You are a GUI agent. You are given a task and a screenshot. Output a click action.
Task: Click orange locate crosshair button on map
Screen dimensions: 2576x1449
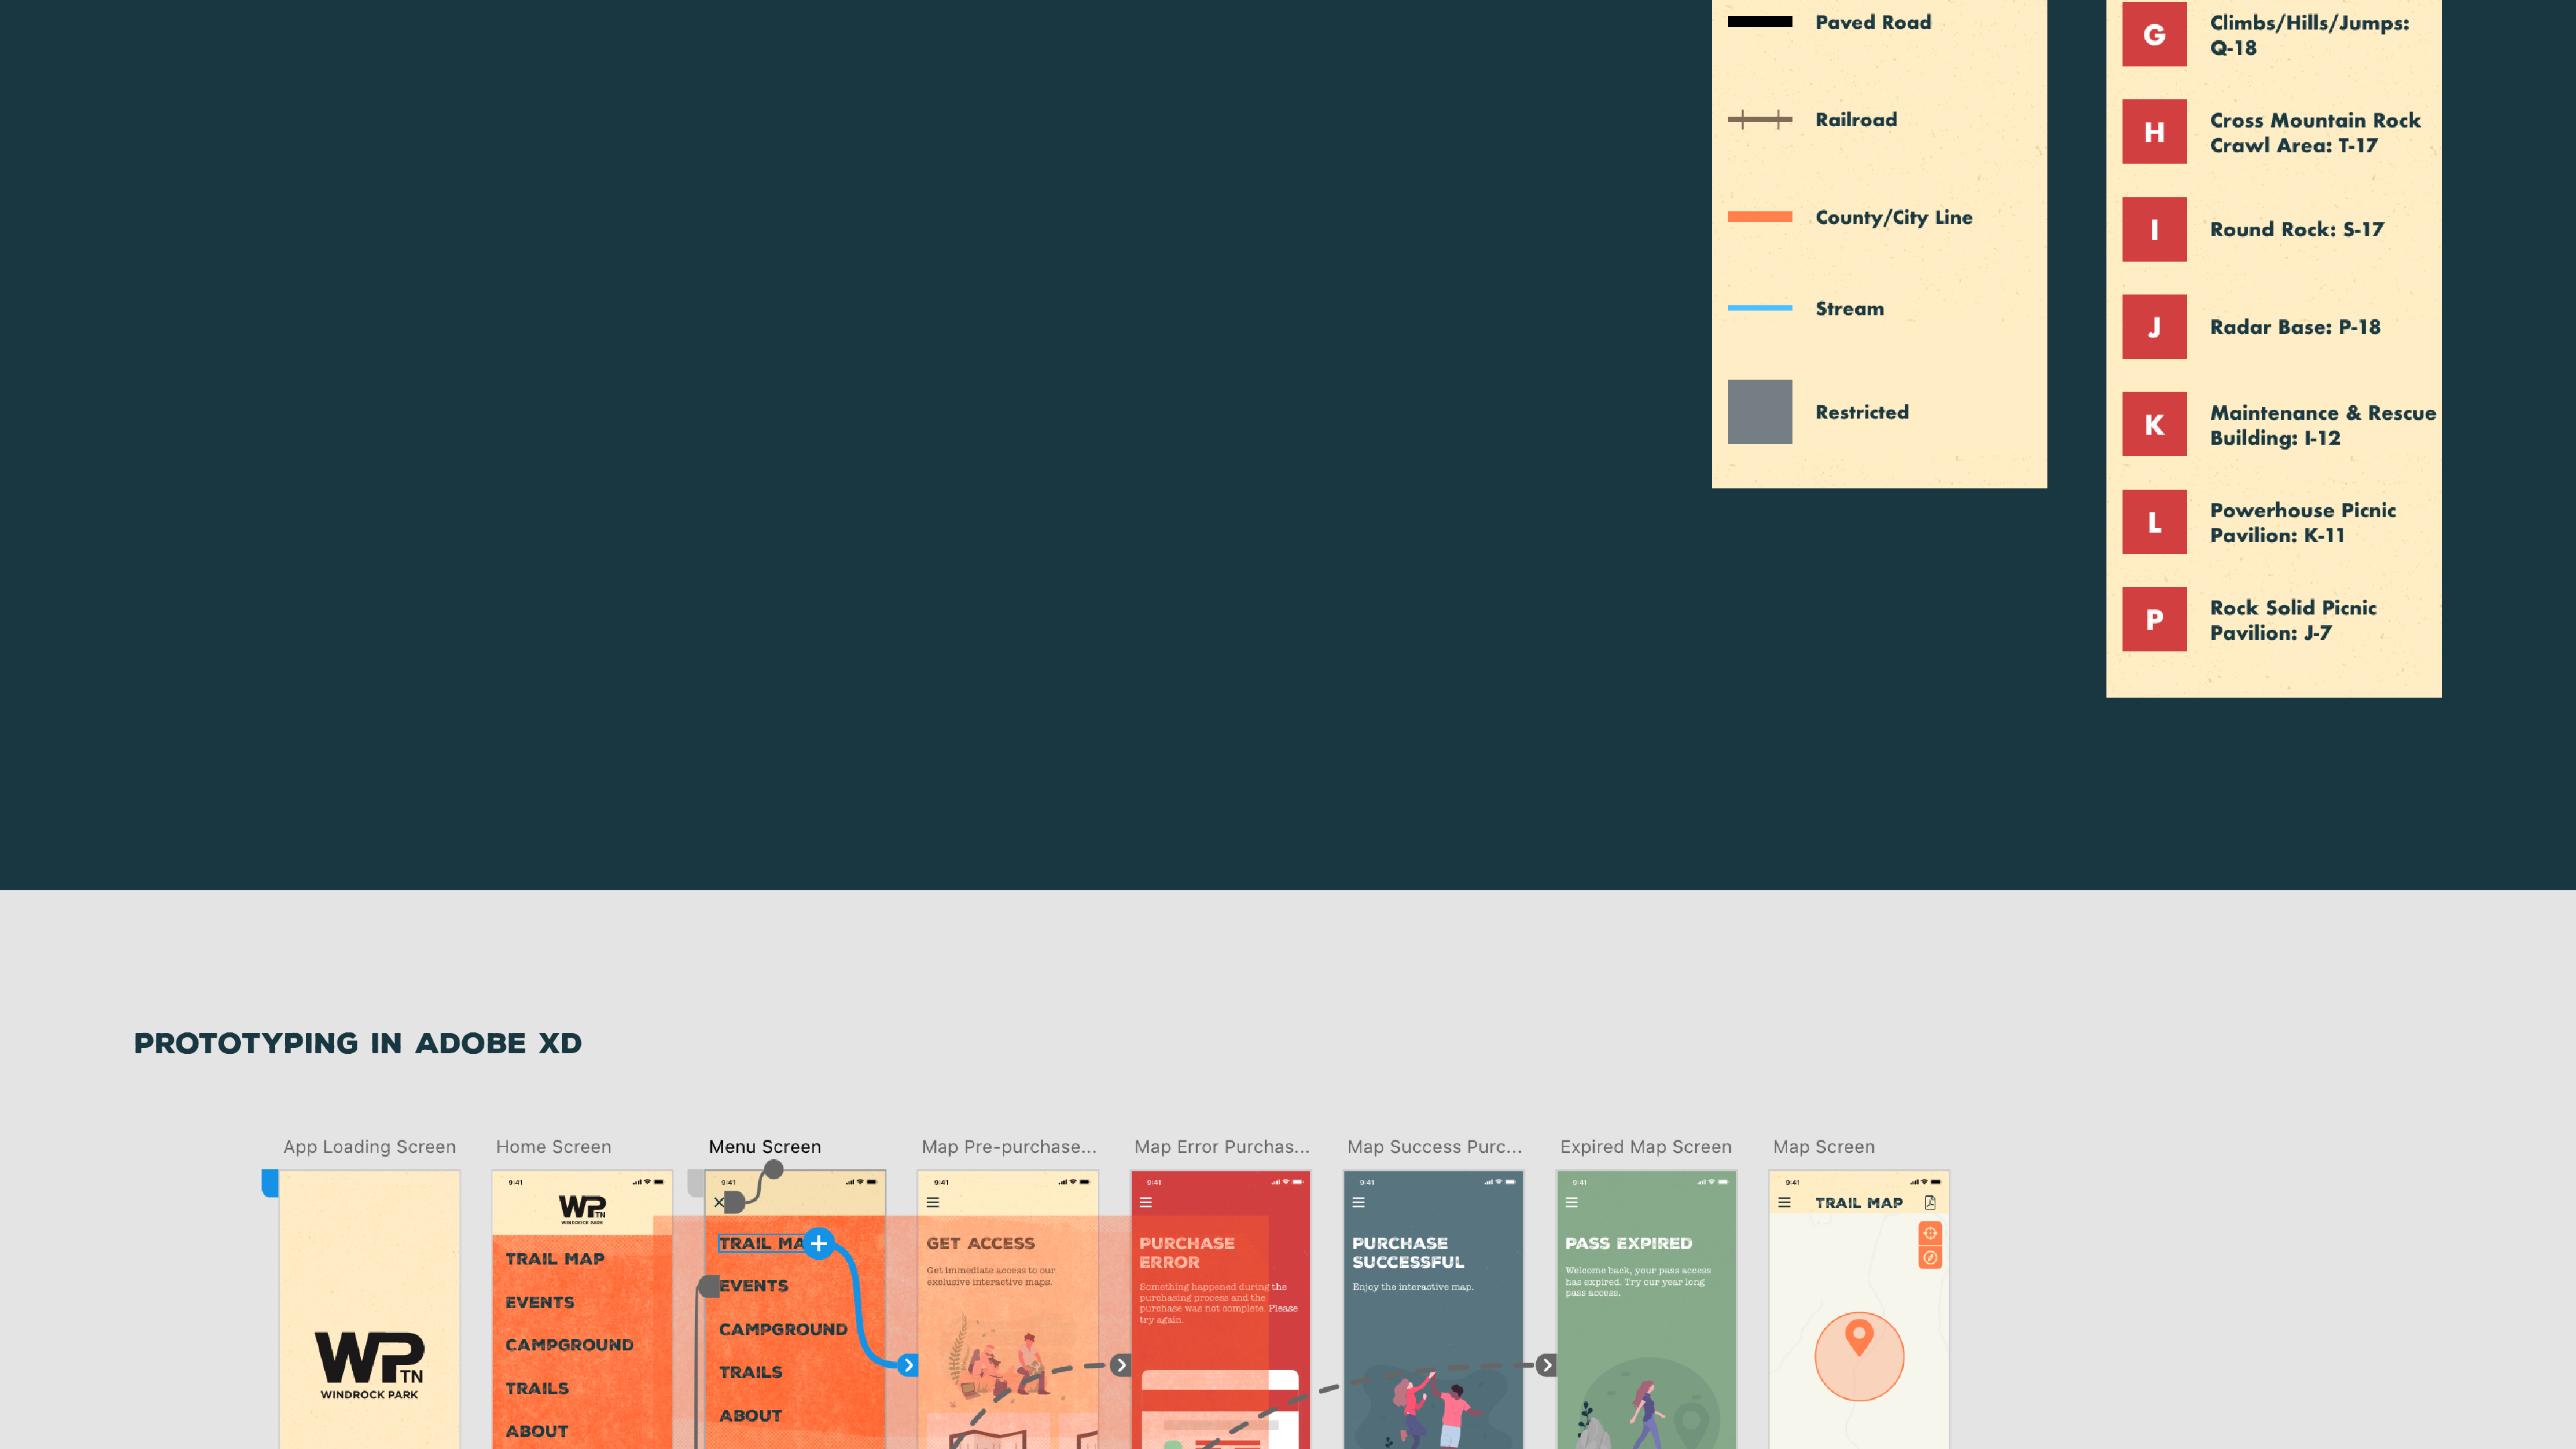1930,1233
